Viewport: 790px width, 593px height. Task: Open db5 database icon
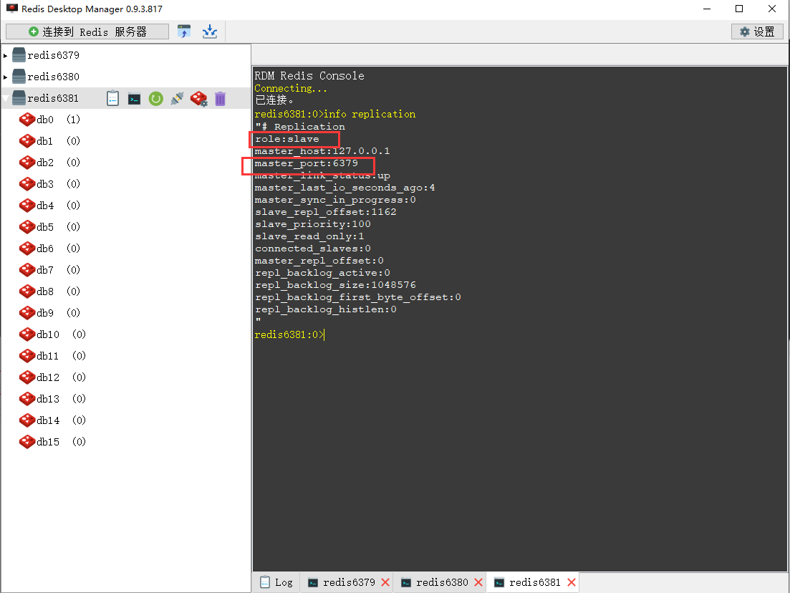tap(27, 227)
